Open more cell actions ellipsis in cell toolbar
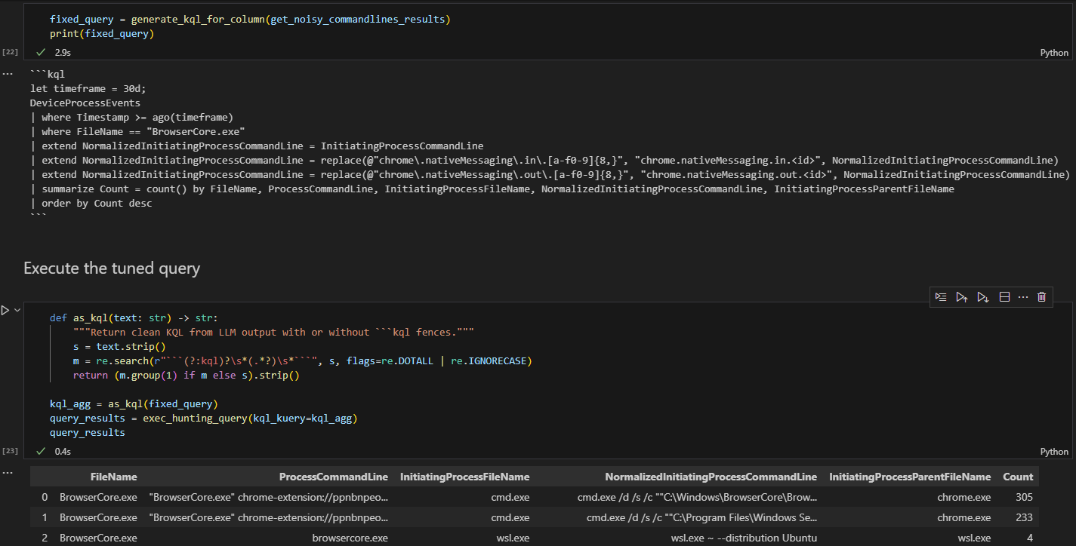This screenshot has width=1076, height=546. tap(1023, 297)
